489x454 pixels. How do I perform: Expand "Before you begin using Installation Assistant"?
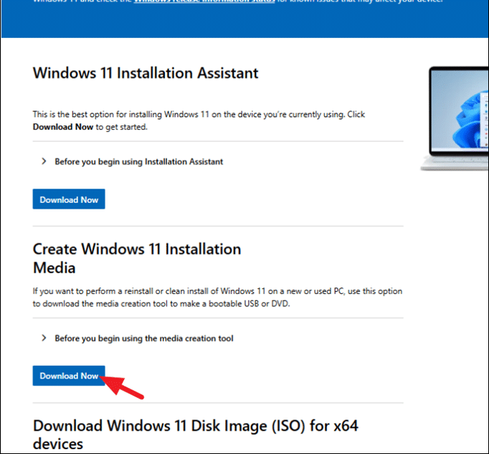(x=138, y=162)
